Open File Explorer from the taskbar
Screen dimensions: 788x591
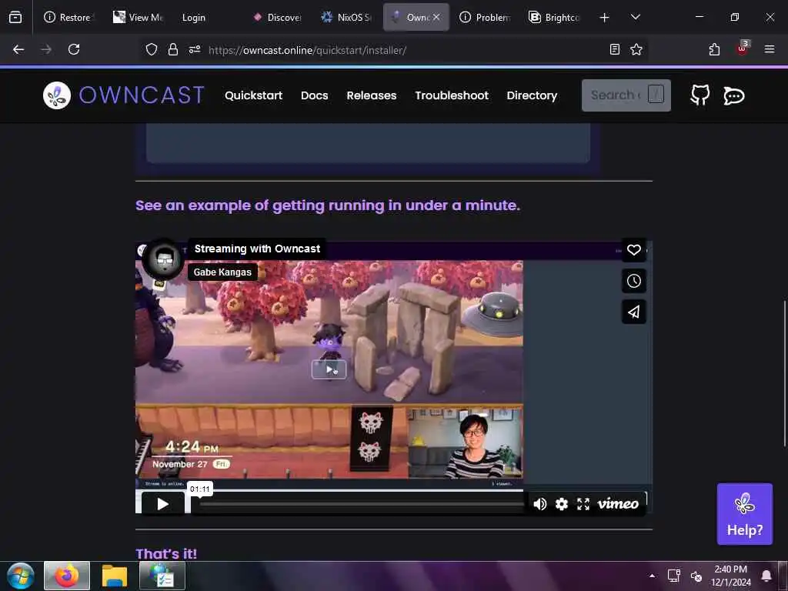pyautogui.click(x=115, y=576)
